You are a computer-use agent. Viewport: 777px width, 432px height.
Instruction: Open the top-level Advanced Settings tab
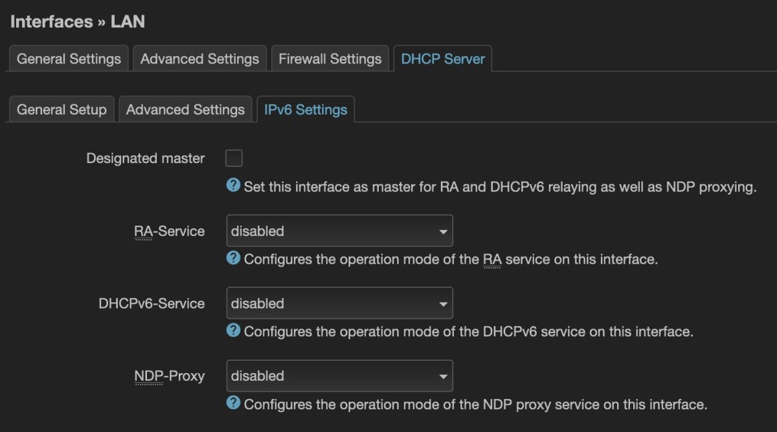(x=199, y=59)
